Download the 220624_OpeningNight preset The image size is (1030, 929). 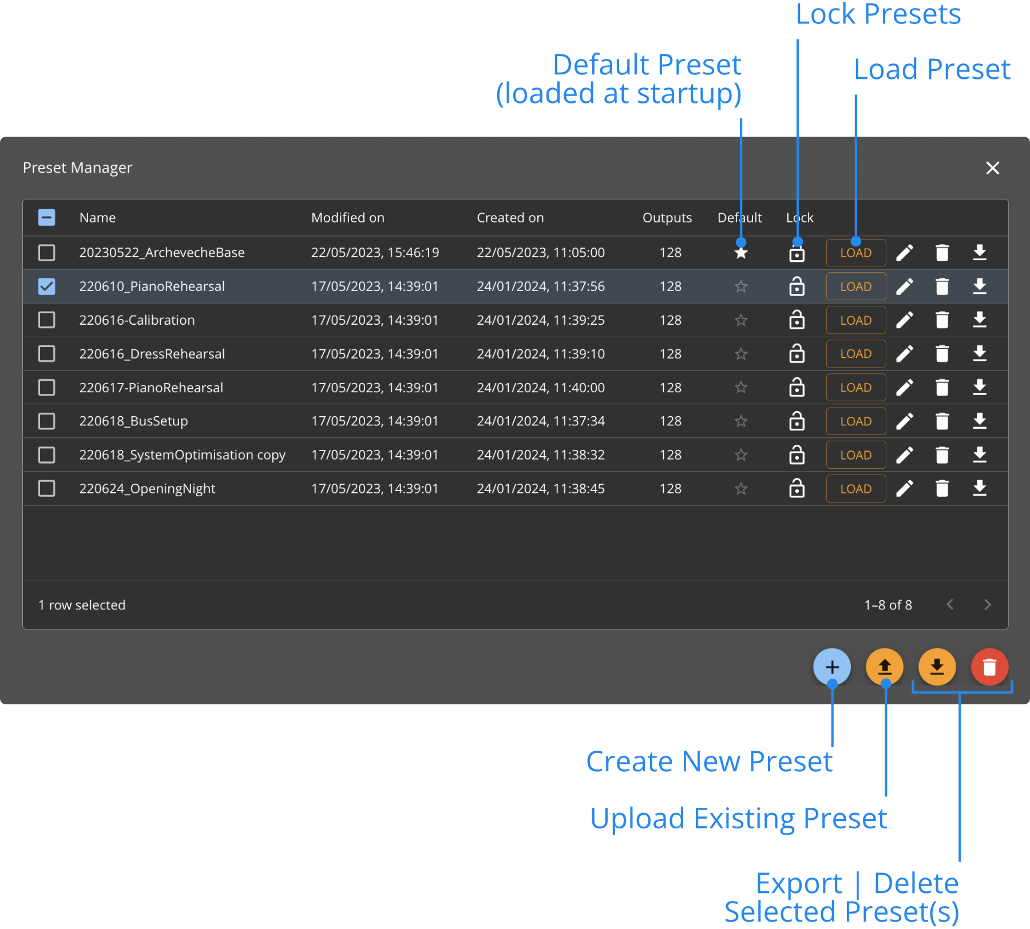point(979,488)
